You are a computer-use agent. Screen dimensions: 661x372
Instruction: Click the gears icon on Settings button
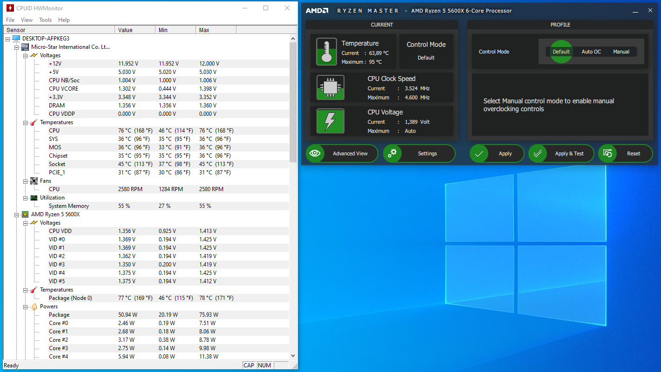point(393,153)
